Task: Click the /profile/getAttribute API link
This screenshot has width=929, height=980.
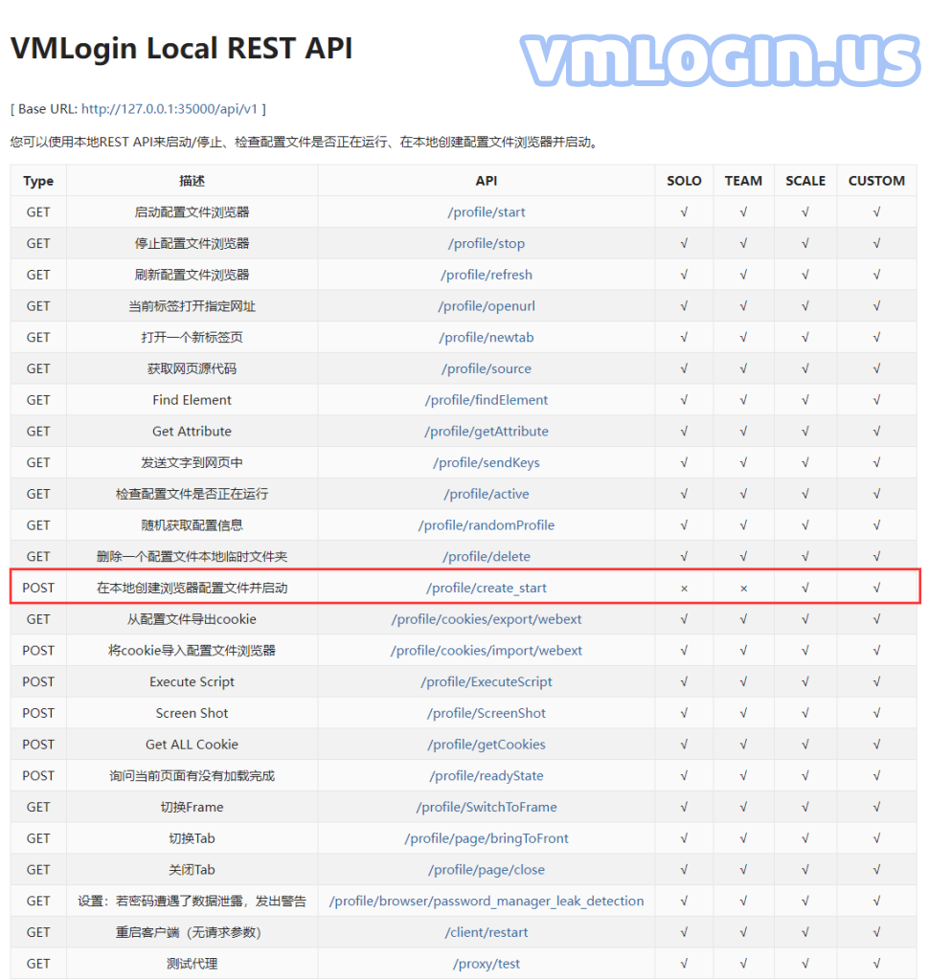Action: (487, 432)
